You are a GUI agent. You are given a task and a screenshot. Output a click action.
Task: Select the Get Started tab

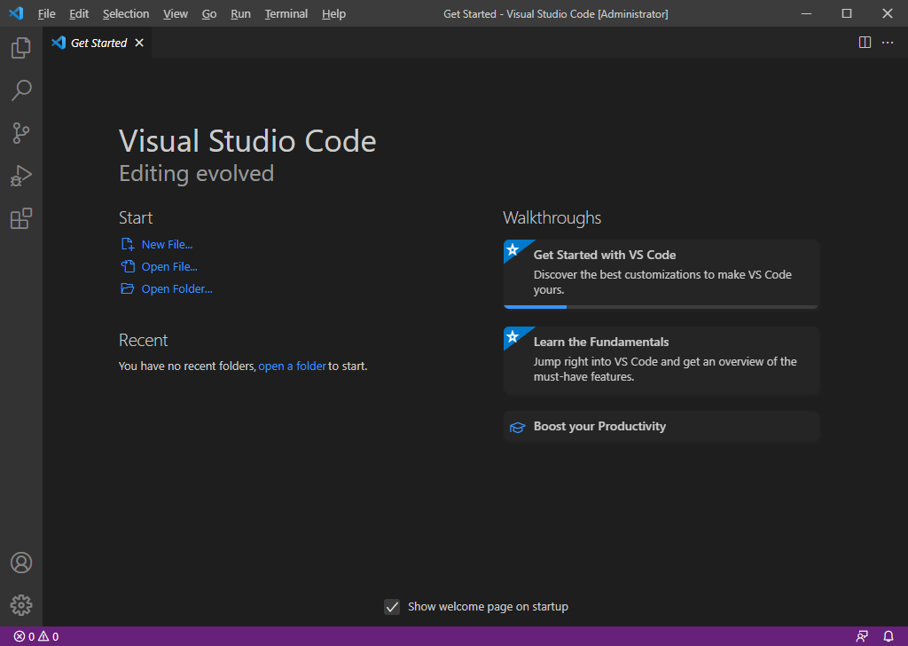click(x=98, y=43)
